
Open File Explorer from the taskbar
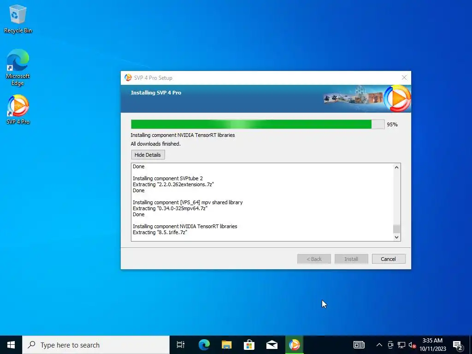click(227, 345)
